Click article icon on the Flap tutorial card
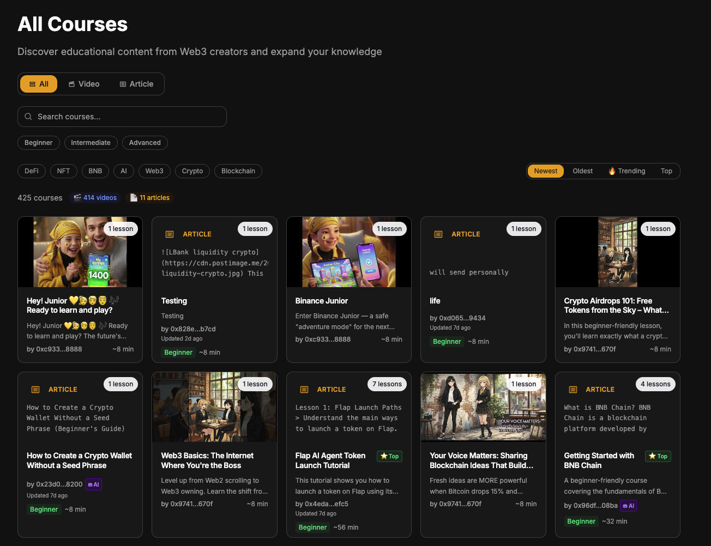This screenshot has height=546, width=711. tap(304, 390)
